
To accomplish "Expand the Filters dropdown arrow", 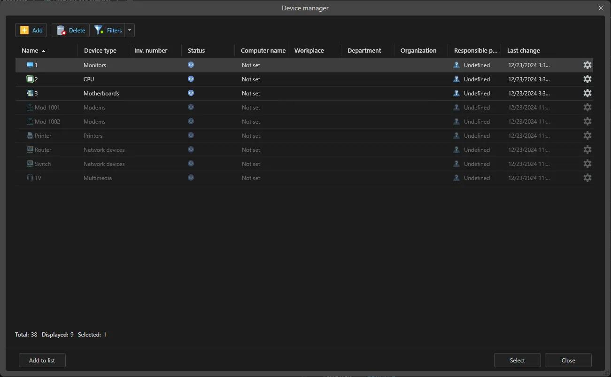I will pyautogui.click(x=130, y=30).
